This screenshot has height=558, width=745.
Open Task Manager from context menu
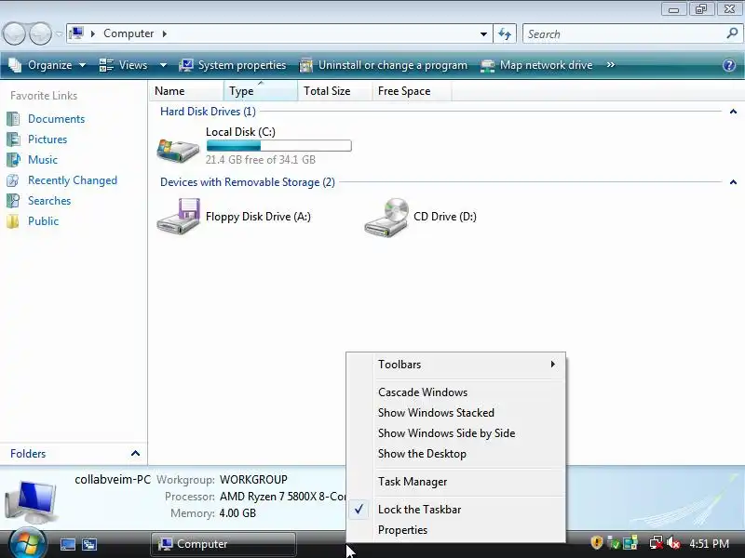(x=456, y=482)
